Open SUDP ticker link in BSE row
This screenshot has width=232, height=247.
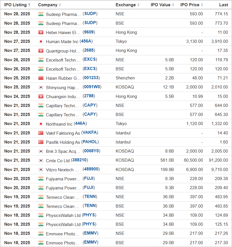90,23
